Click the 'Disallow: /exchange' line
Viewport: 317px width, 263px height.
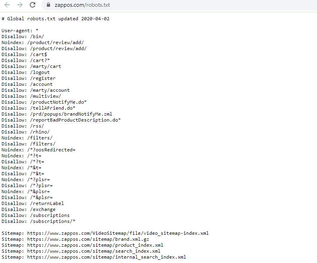point(29,210)
